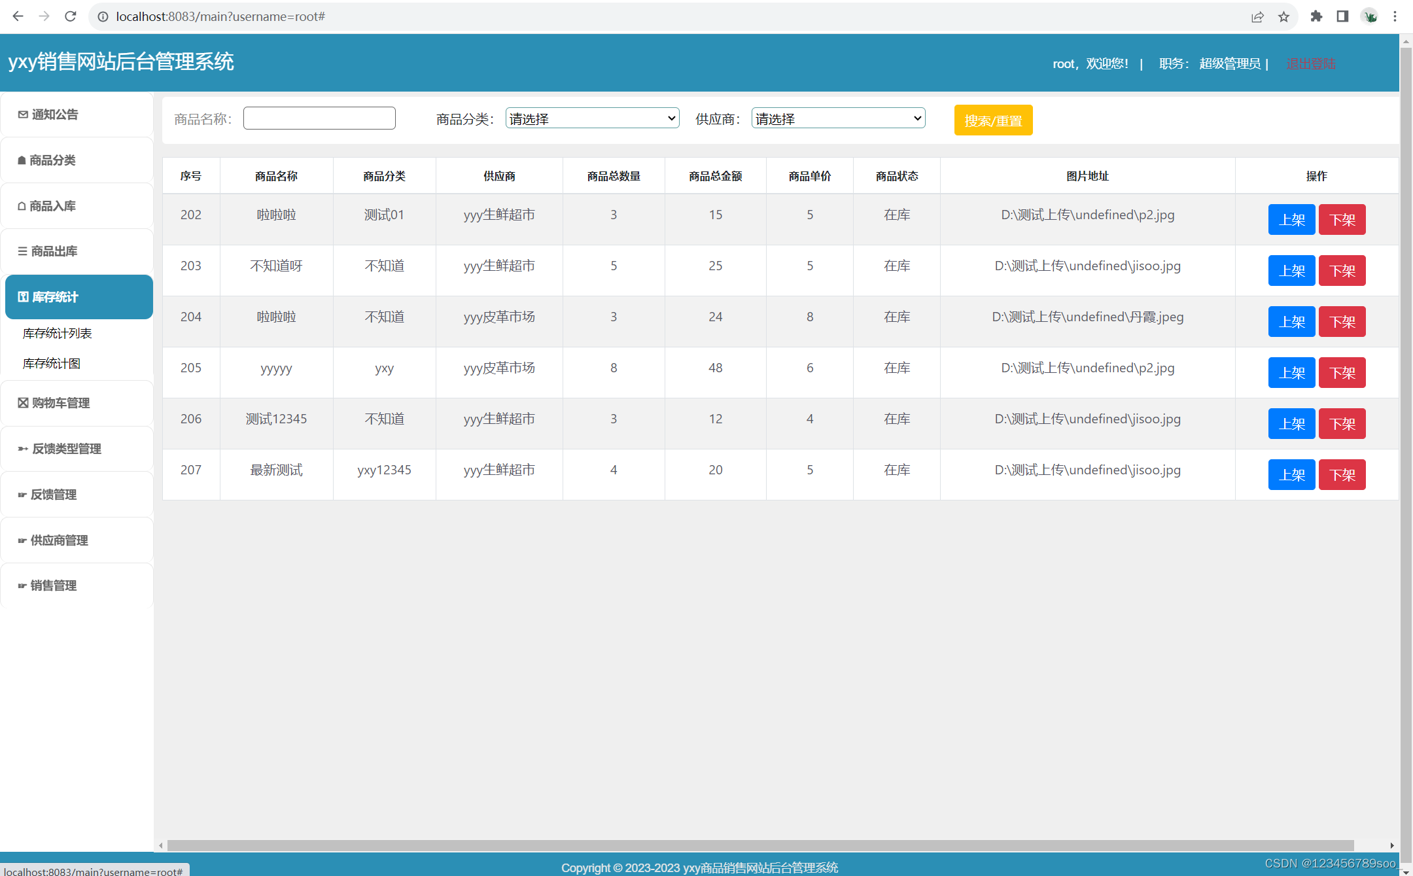Open the 供应商 dropdown

[x=838, y=118]
